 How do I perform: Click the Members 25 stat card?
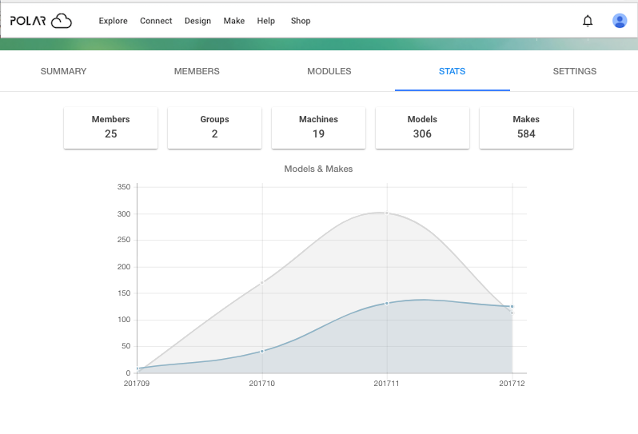click(110, 128)
